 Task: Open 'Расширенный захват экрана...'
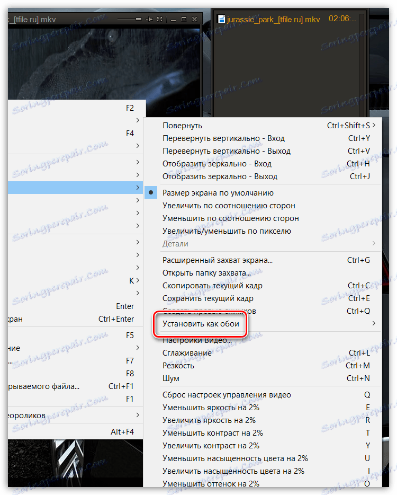click(263, 260)
